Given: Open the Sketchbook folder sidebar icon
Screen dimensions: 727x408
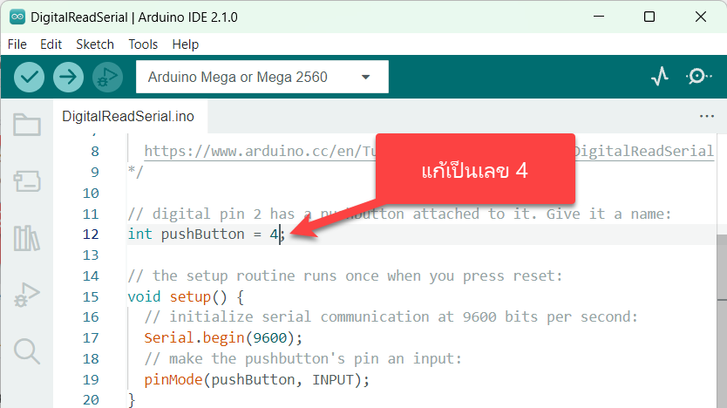Looking at the screenshot, I should point(27,125).
